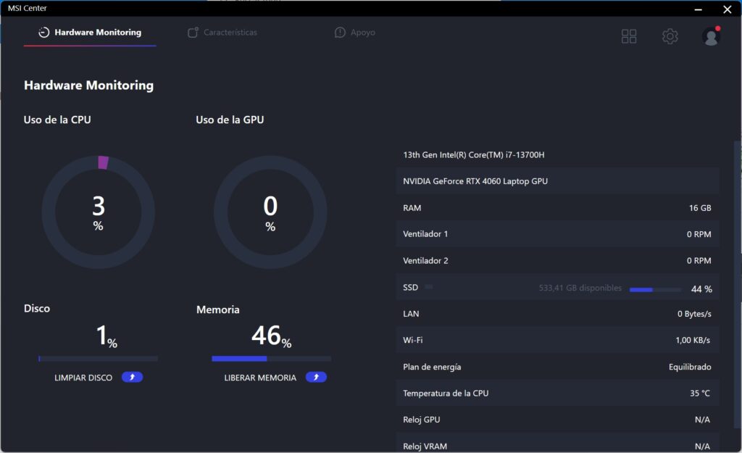Open MSI Center settings gear
Screen dimensions: 742x453
pos(670,36)
